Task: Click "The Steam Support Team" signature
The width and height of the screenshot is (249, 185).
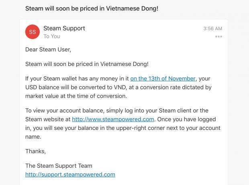Action: [59, 166]
